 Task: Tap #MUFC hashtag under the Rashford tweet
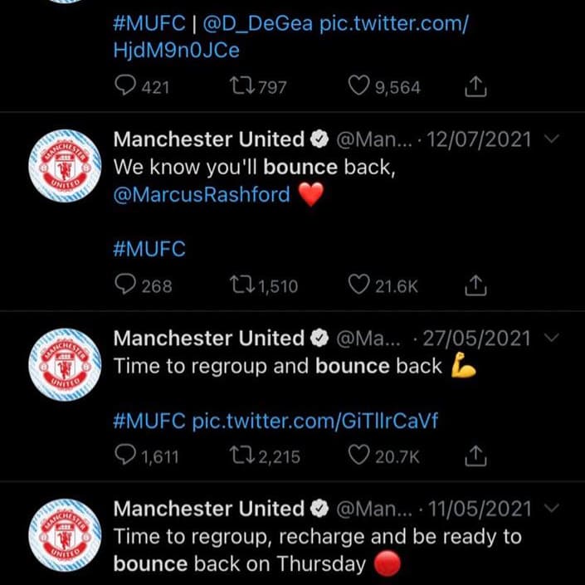pos(149,249)
